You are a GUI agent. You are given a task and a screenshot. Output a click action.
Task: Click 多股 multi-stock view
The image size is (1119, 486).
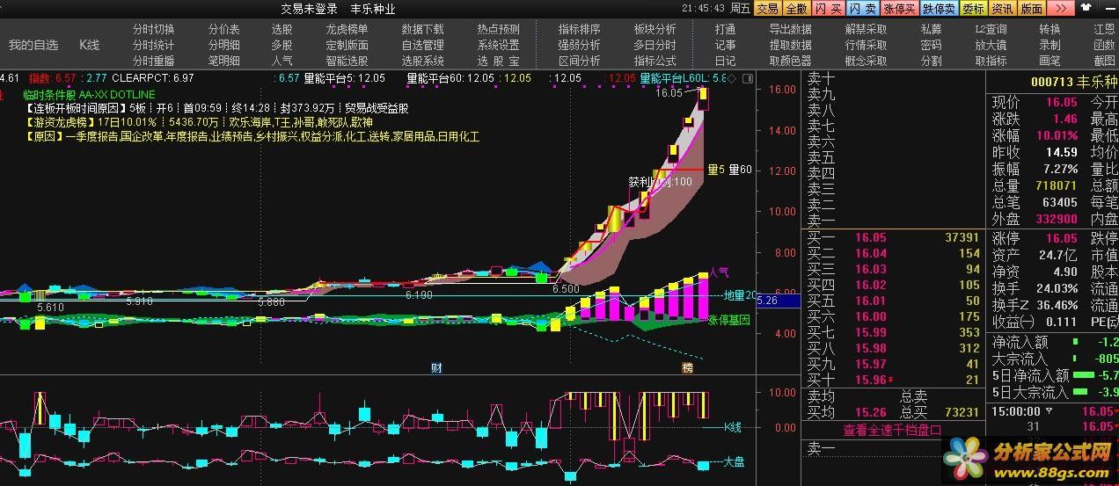click(x=282, y=45)
